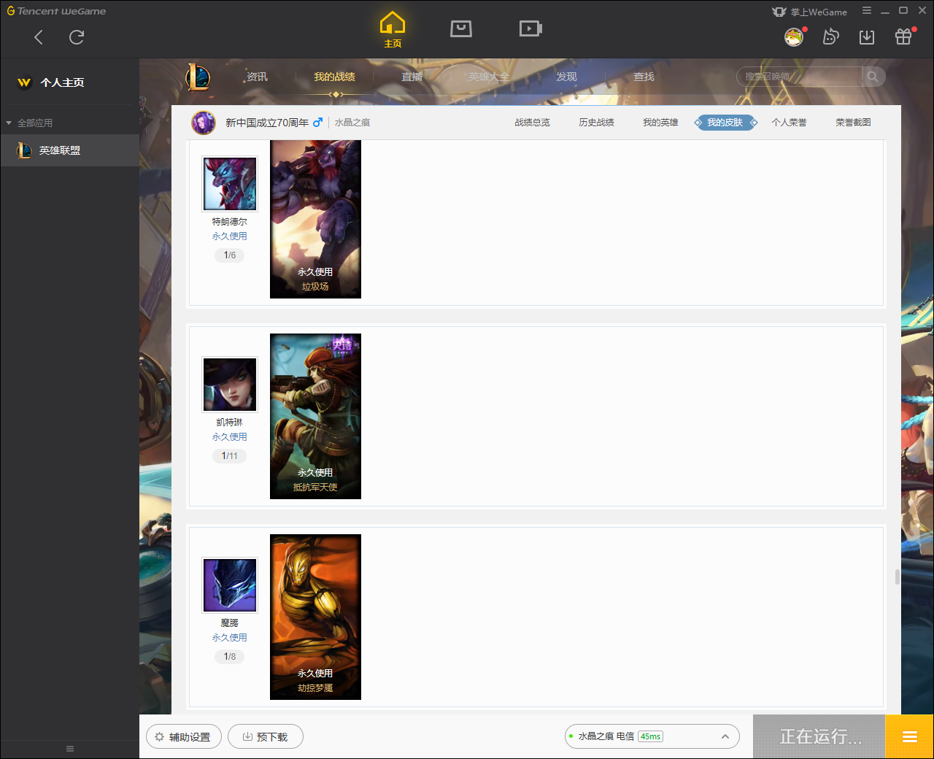Click the 1/8 skin count badge
The height and width of the screenshot is (759, 934).
230,657
